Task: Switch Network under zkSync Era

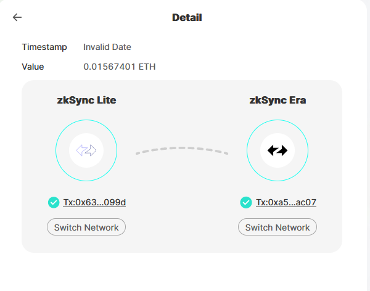Action: (277, 227)
